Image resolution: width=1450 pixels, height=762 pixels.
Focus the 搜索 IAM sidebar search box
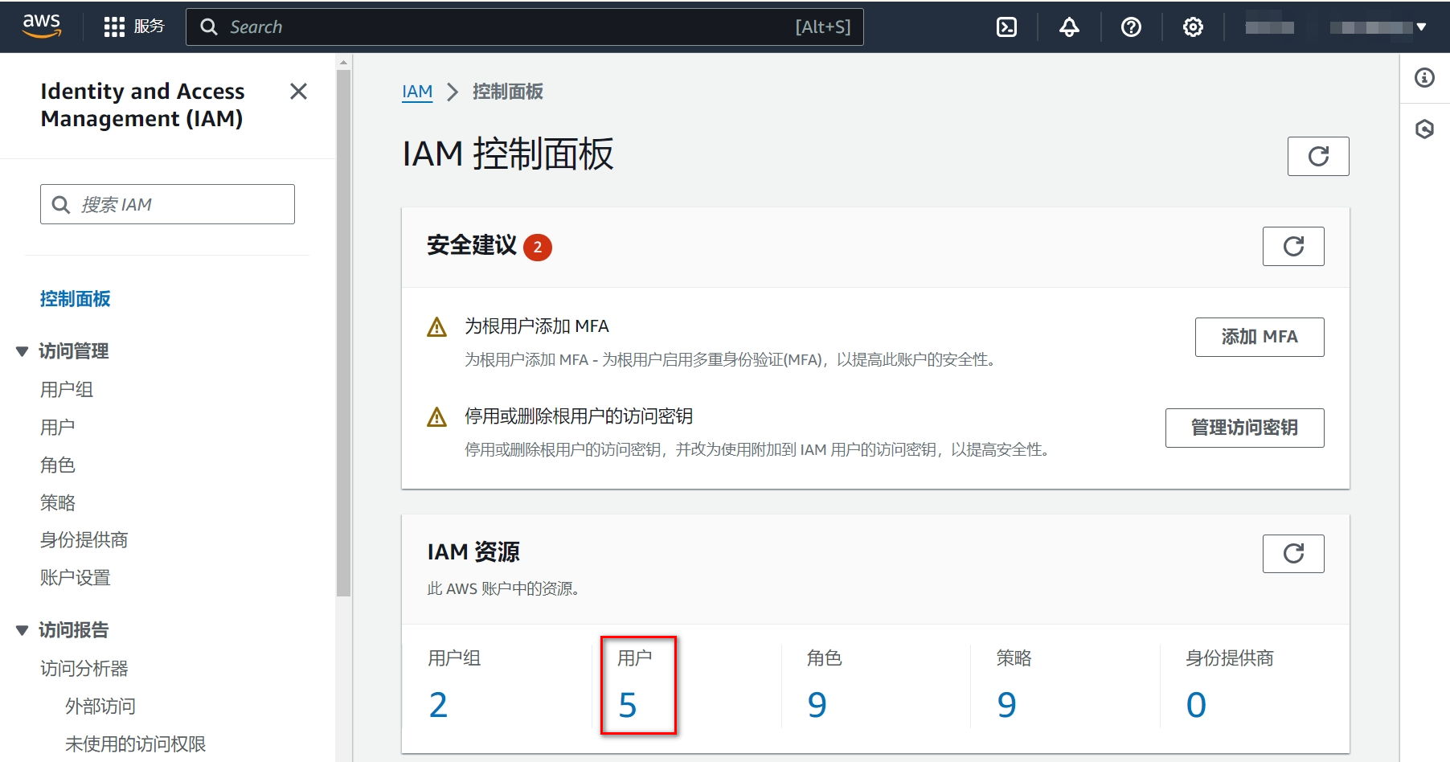pyautogui.click(x=167, y=204)
